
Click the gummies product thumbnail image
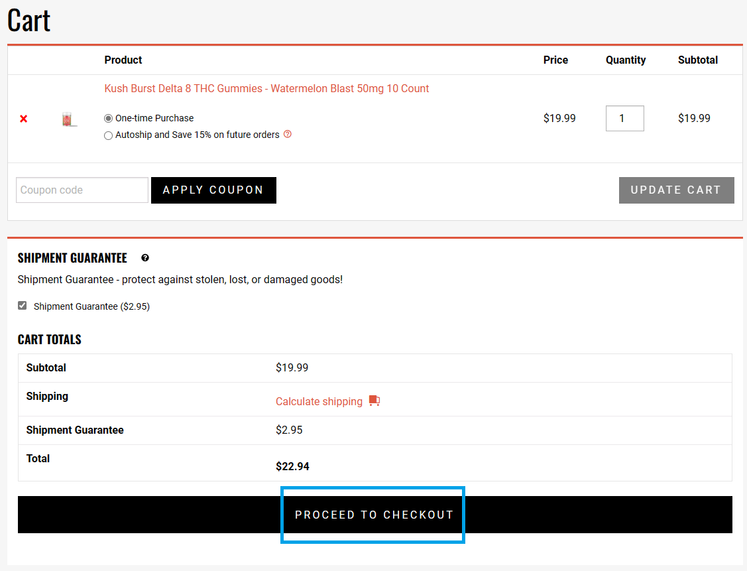(x=69, y=119)
